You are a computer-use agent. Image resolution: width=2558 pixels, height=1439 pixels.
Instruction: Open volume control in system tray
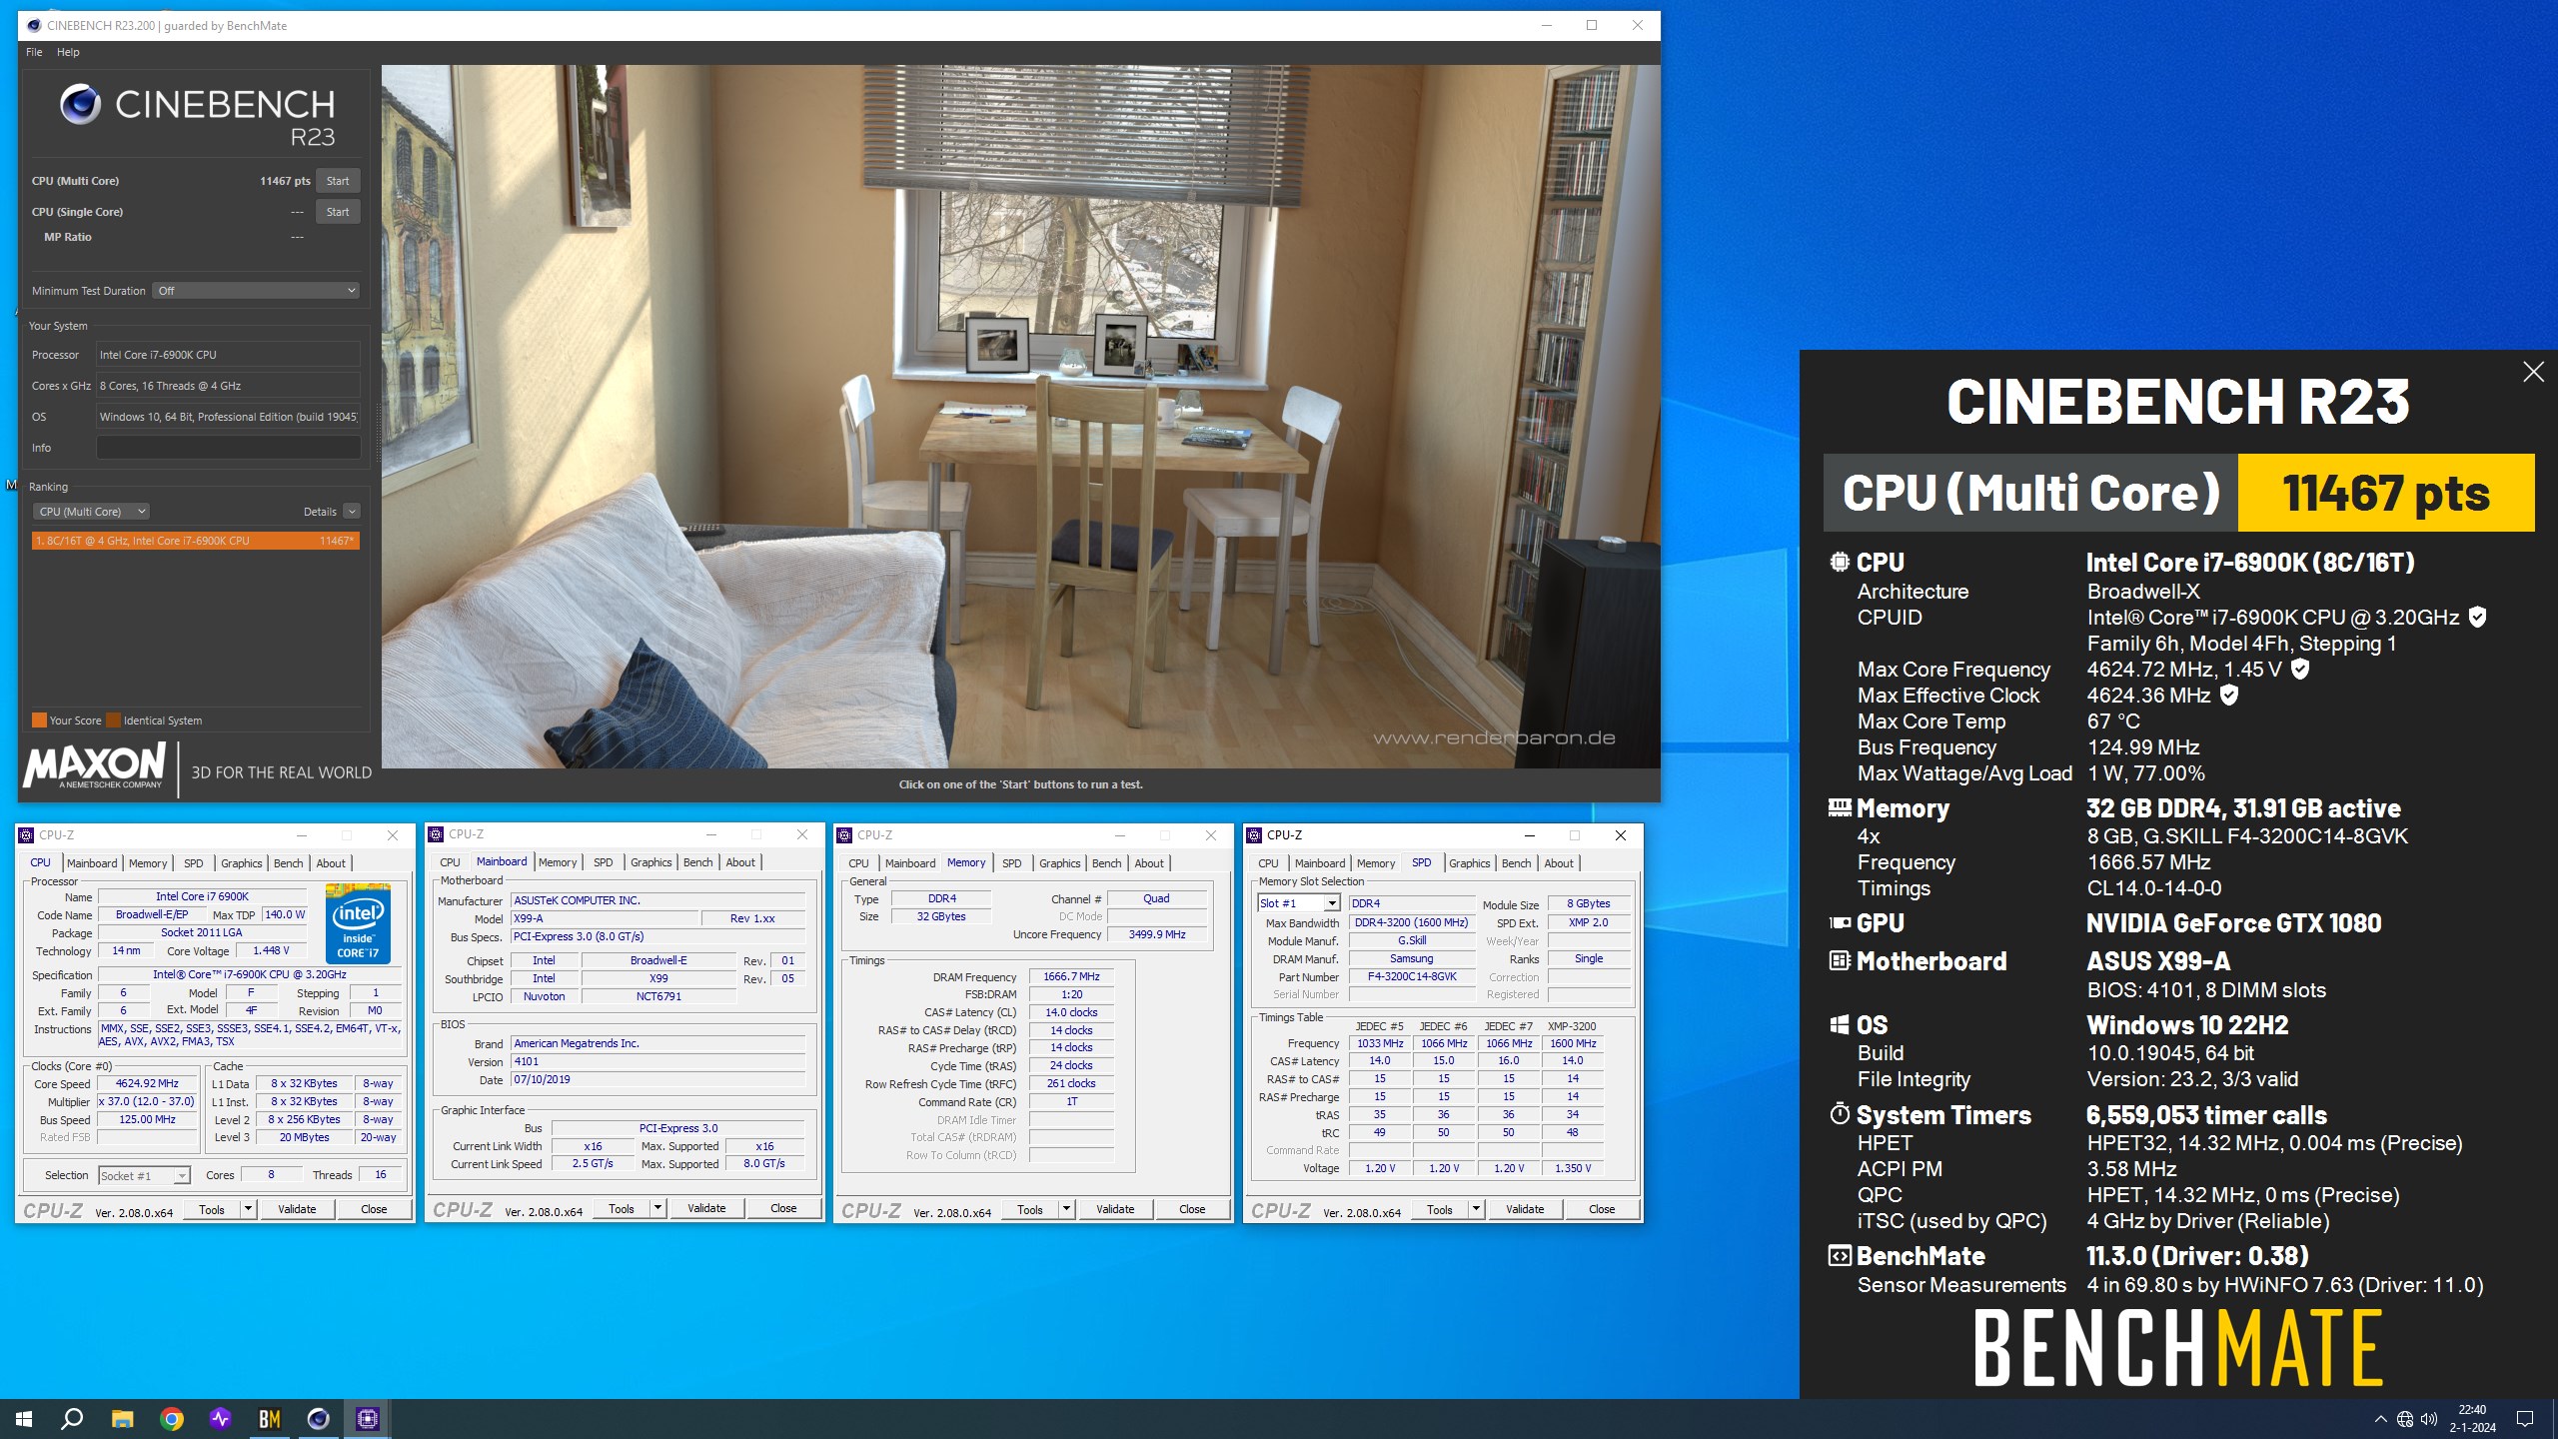(x=2429, y=1419)
